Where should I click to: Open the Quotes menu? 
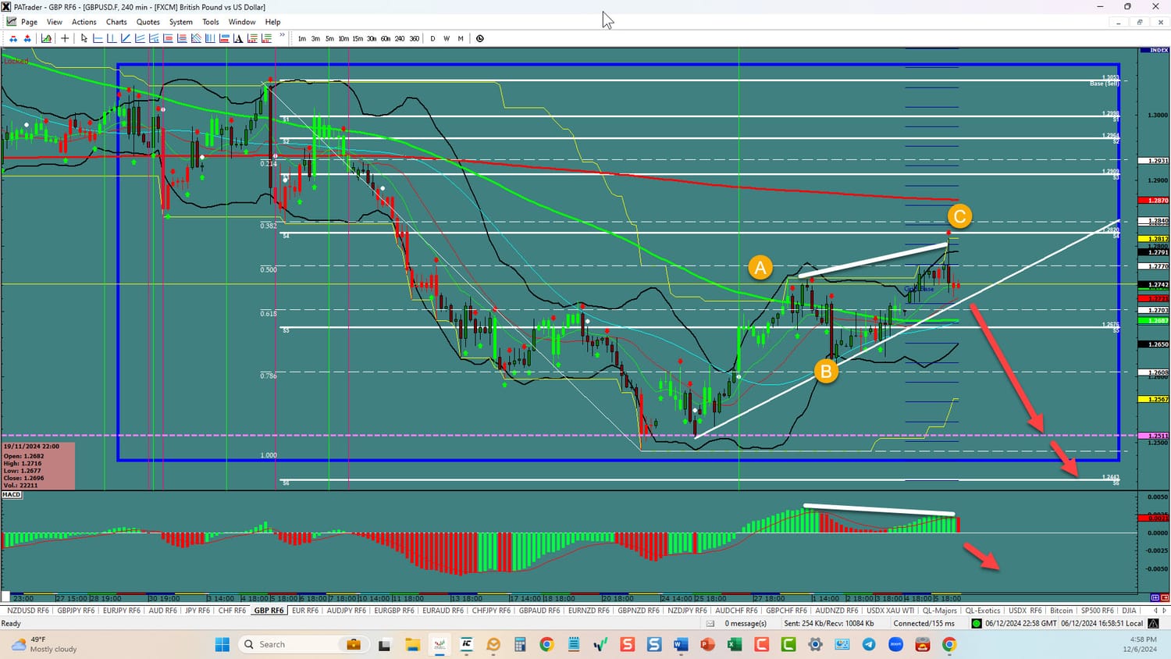tap(148, 22)
